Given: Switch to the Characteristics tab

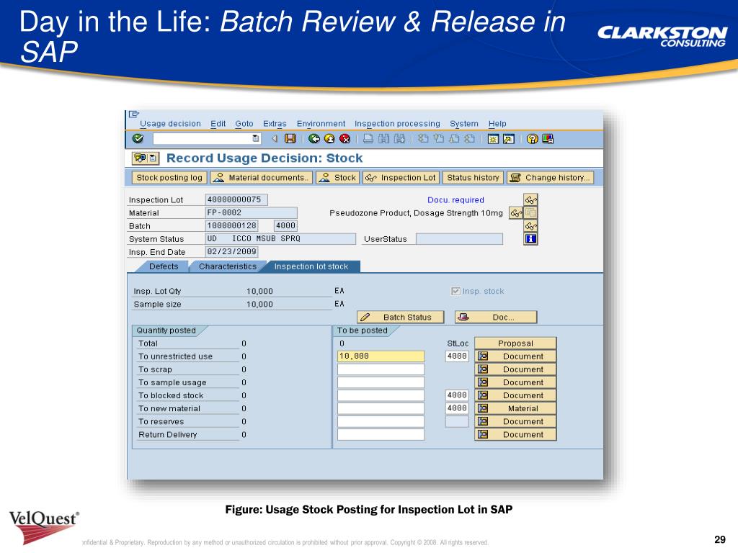Looking at the screenshot, I should [228, 266].
